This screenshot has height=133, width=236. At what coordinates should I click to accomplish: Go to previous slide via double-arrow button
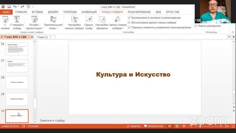tap(234, 107)
